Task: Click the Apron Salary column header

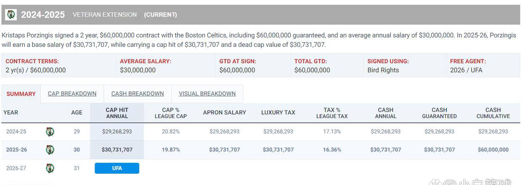Action: pos(224,113)
